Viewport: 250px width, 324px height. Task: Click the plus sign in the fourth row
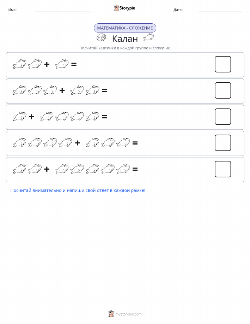[77, 143]
